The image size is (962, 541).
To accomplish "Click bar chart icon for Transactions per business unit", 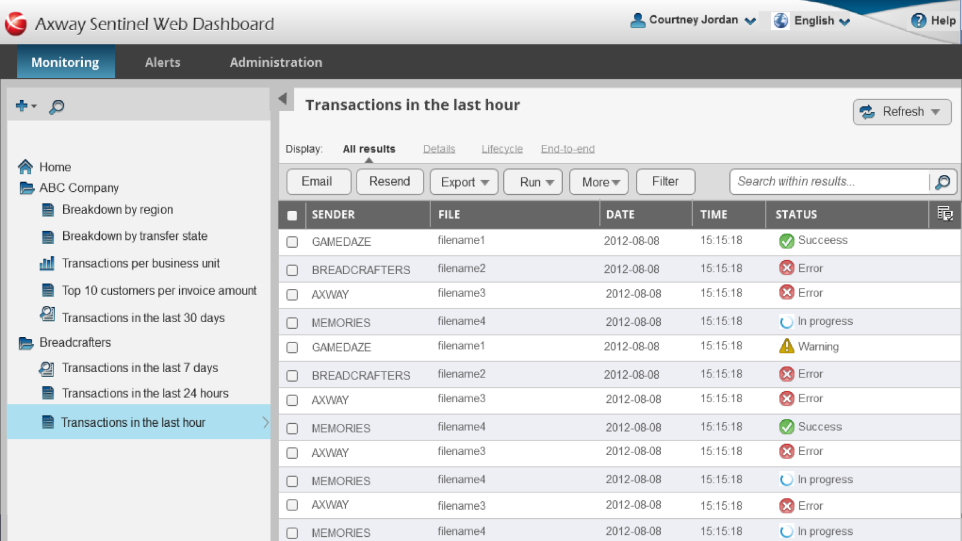I will click(x=47, y=263).
